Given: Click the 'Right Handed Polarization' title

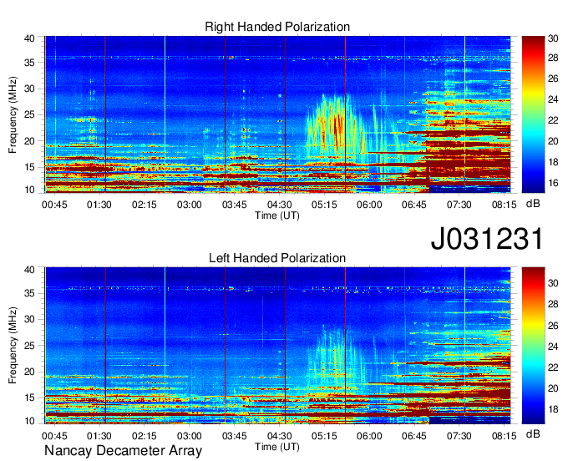Looking at the screenshot, I should pos(277,27).
